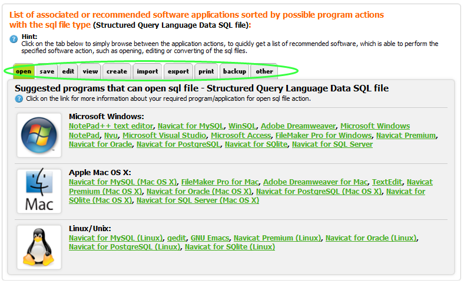Open the export tab

pyautogui.click(x=178, y=71)
